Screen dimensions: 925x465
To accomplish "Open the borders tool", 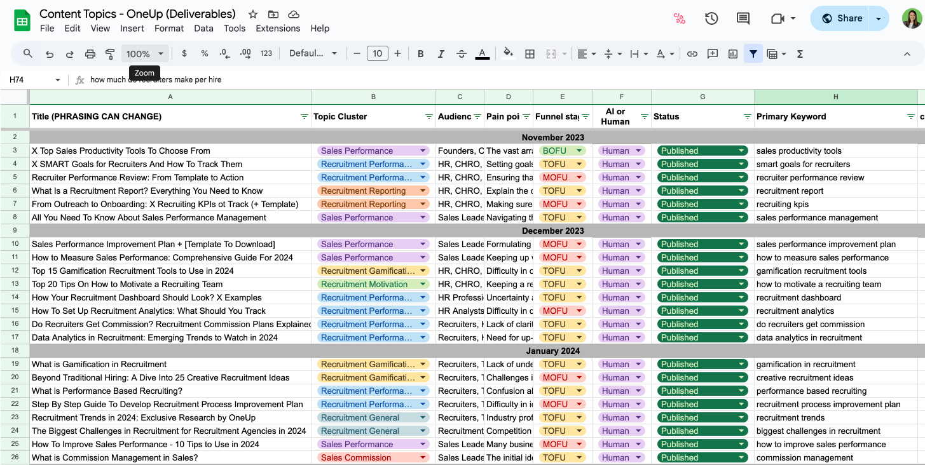I will tap(530, 54).
